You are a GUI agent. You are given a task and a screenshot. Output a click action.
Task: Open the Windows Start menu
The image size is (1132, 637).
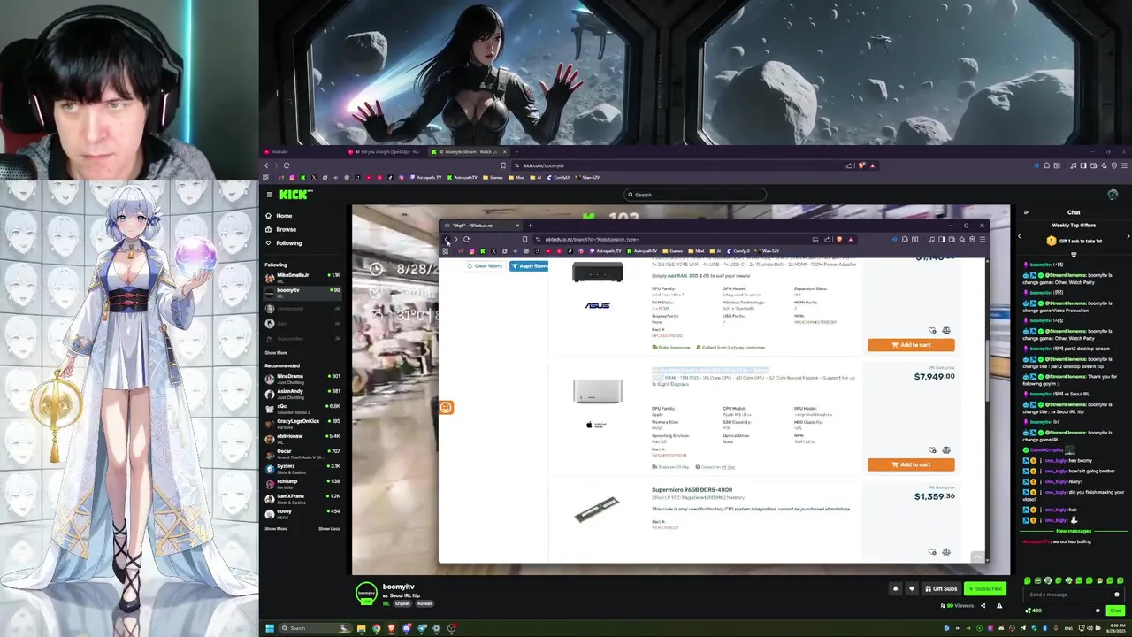click(x=270, y=629)
